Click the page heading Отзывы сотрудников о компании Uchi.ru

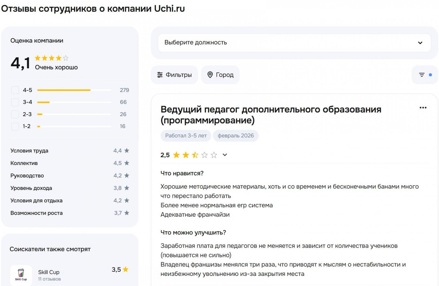pos(93,8)
